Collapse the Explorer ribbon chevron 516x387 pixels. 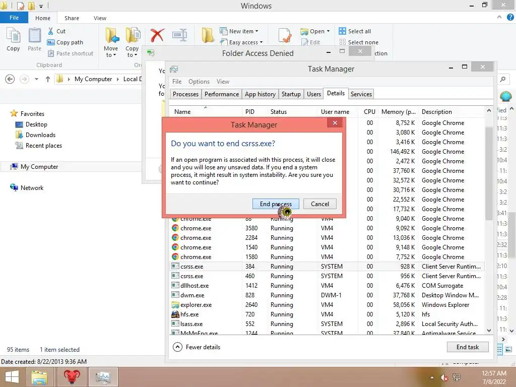pos(499,18)
